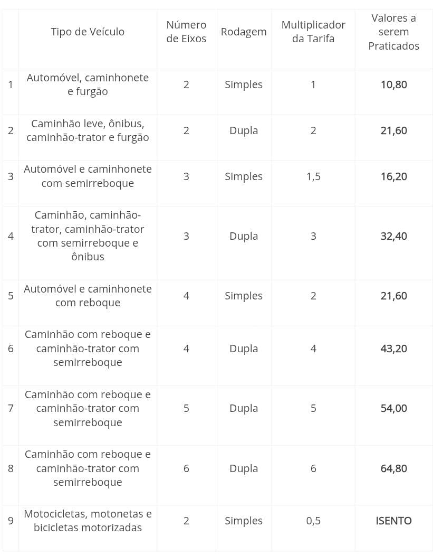Click the 43,20 tariff value
The image size is (433, 555).
(x=393, y=349)
